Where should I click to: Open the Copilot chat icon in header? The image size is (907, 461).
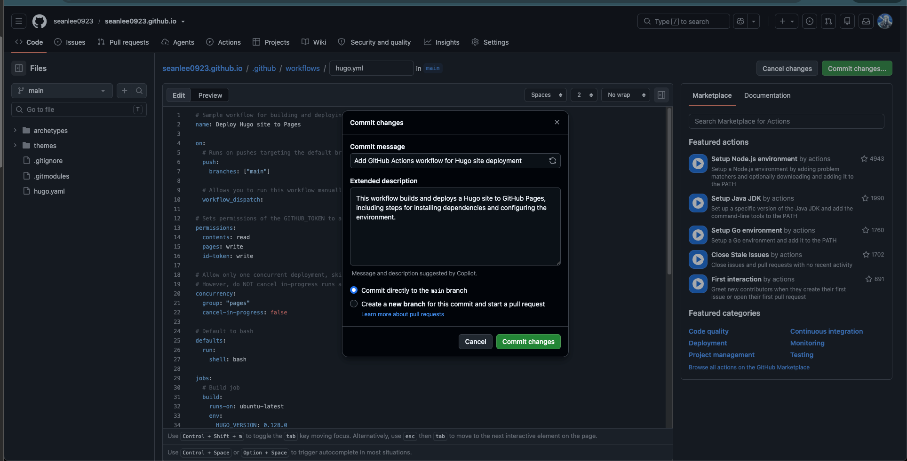[740, 21]
